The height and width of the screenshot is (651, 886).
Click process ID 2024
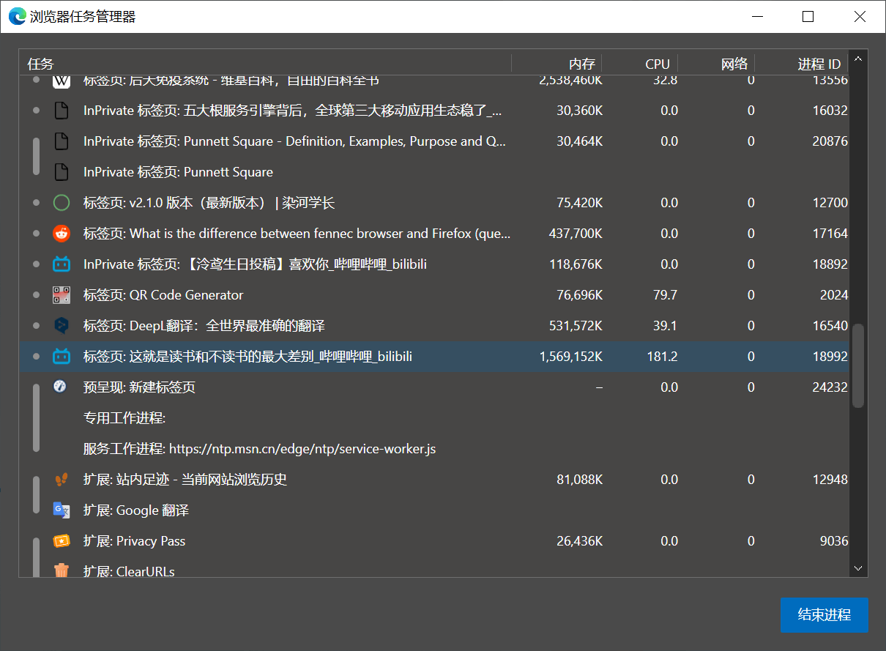tap(834, 295)
